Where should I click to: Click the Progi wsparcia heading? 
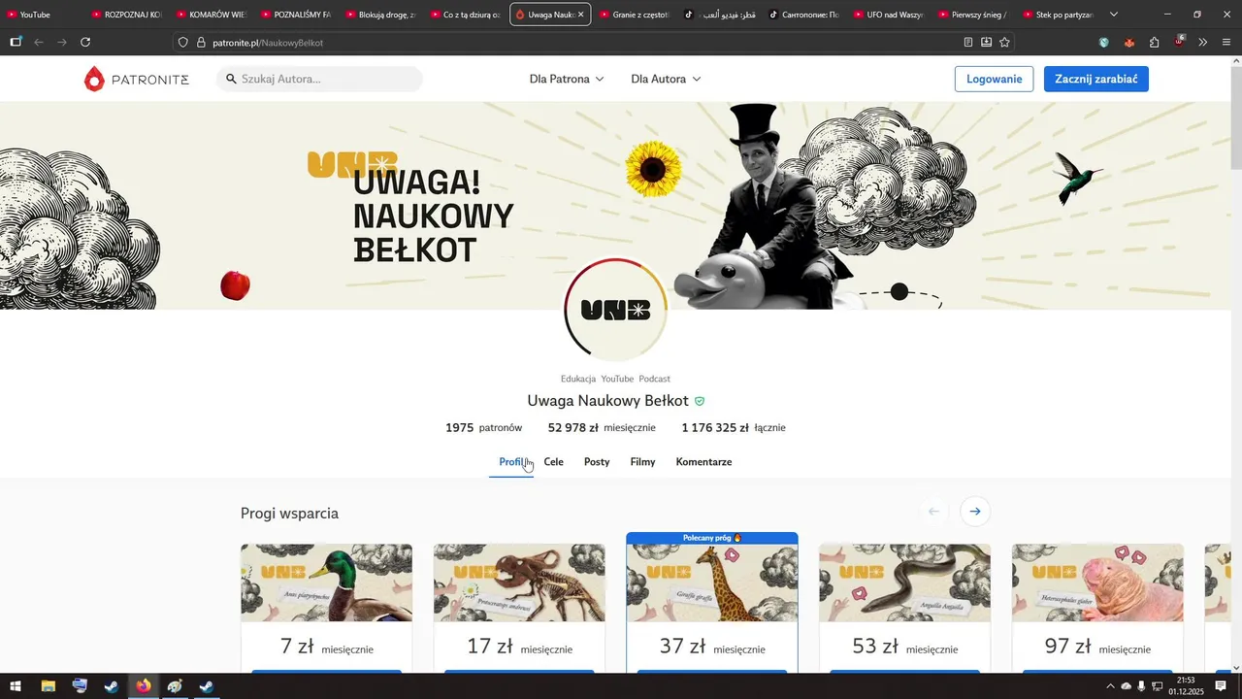[x=289, y=513]
